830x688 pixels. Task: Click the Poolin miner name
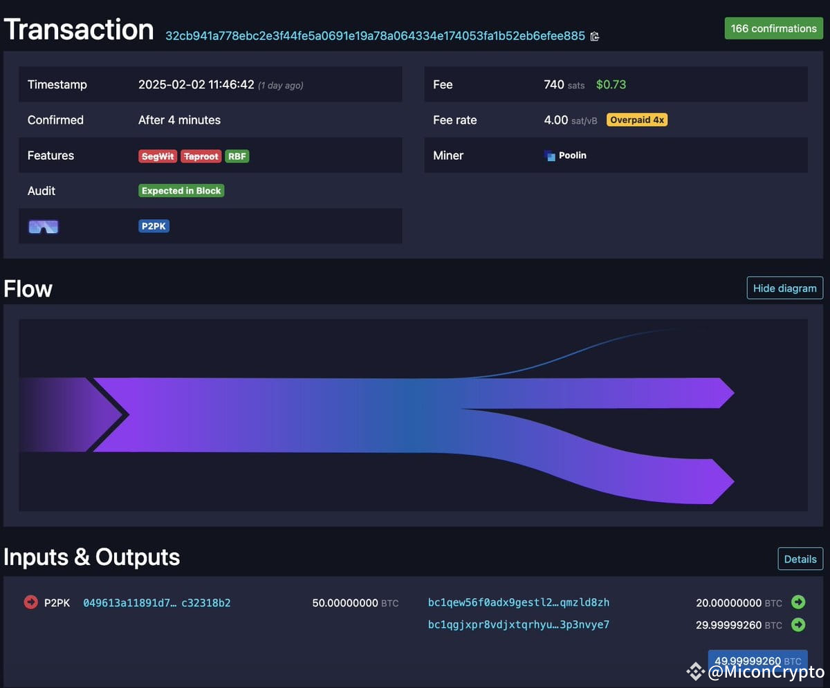573,156
